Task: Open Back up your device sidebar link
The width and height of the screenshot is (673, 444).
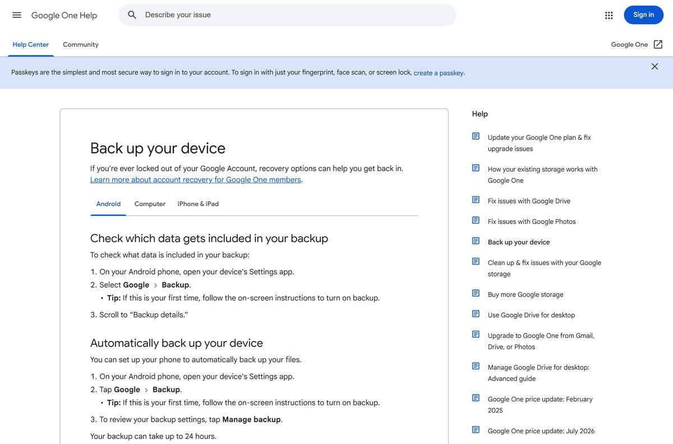Action: 519,242
